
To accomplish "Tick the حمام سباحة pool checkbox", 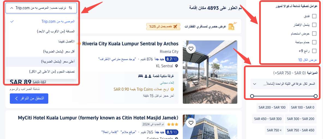I will [314, 42].
